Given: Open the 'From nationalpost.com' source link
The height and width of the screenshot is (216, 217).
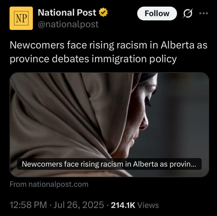Looking at the screenshot, I should (x=49, y=184).
